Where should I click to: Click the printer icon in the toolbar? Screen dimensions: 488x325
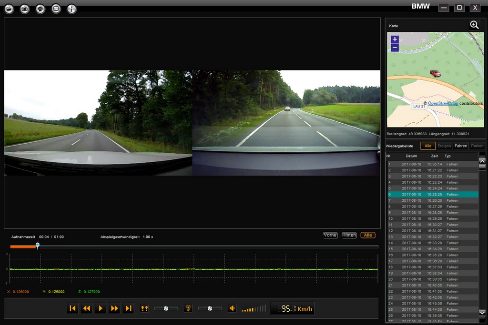(41, 9)
